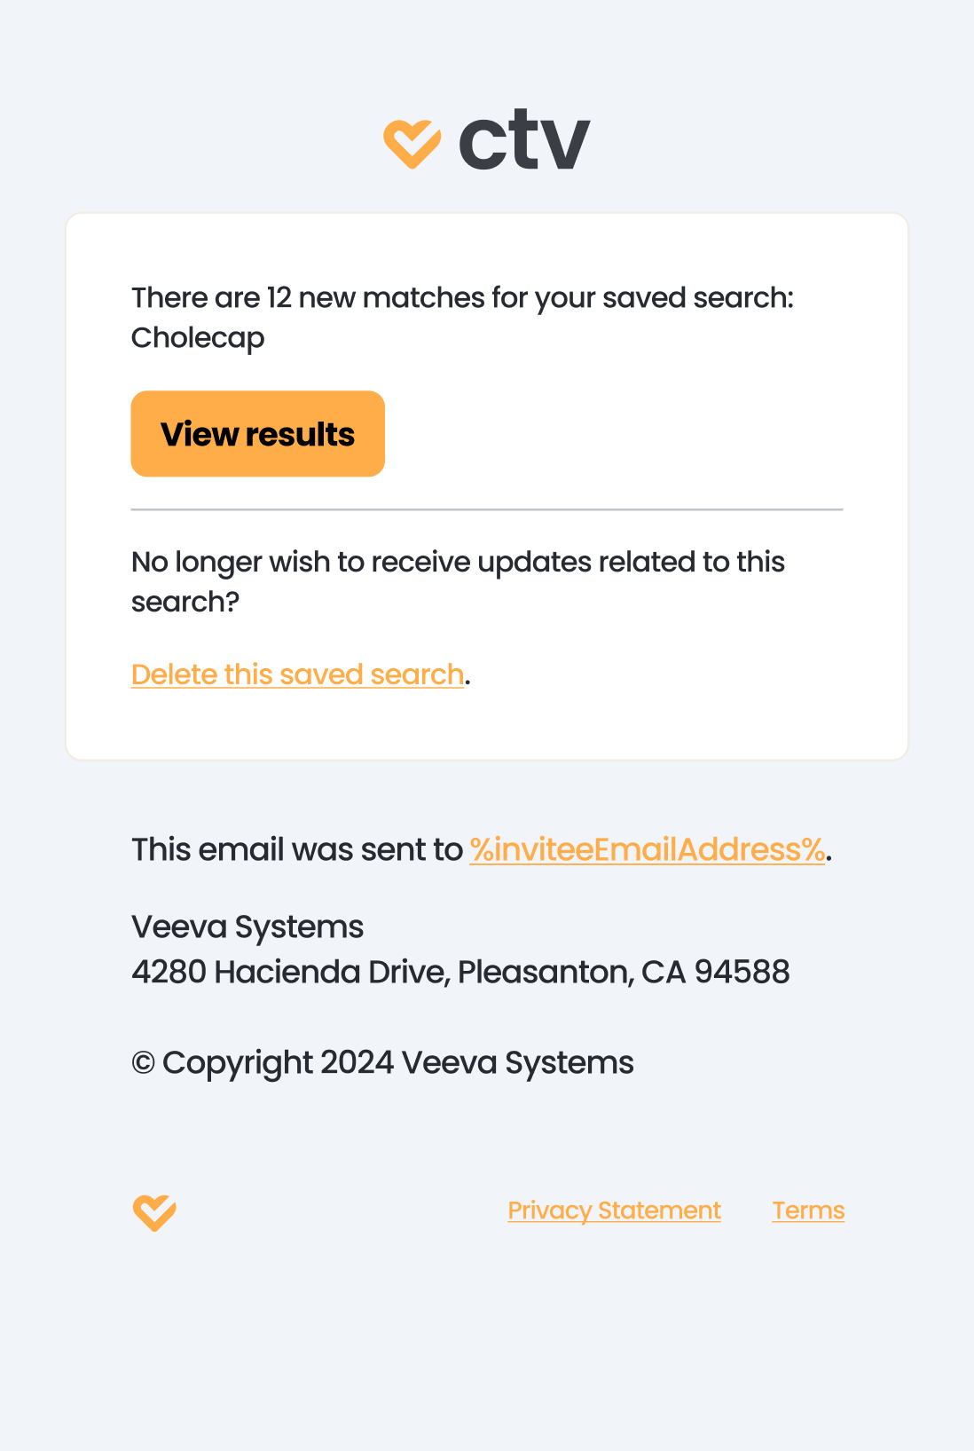Click the © symbol before Copyright

coord(143,1063)
